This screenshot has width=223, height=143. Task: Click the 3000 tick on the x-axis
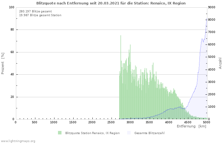[x=130, y=122]
